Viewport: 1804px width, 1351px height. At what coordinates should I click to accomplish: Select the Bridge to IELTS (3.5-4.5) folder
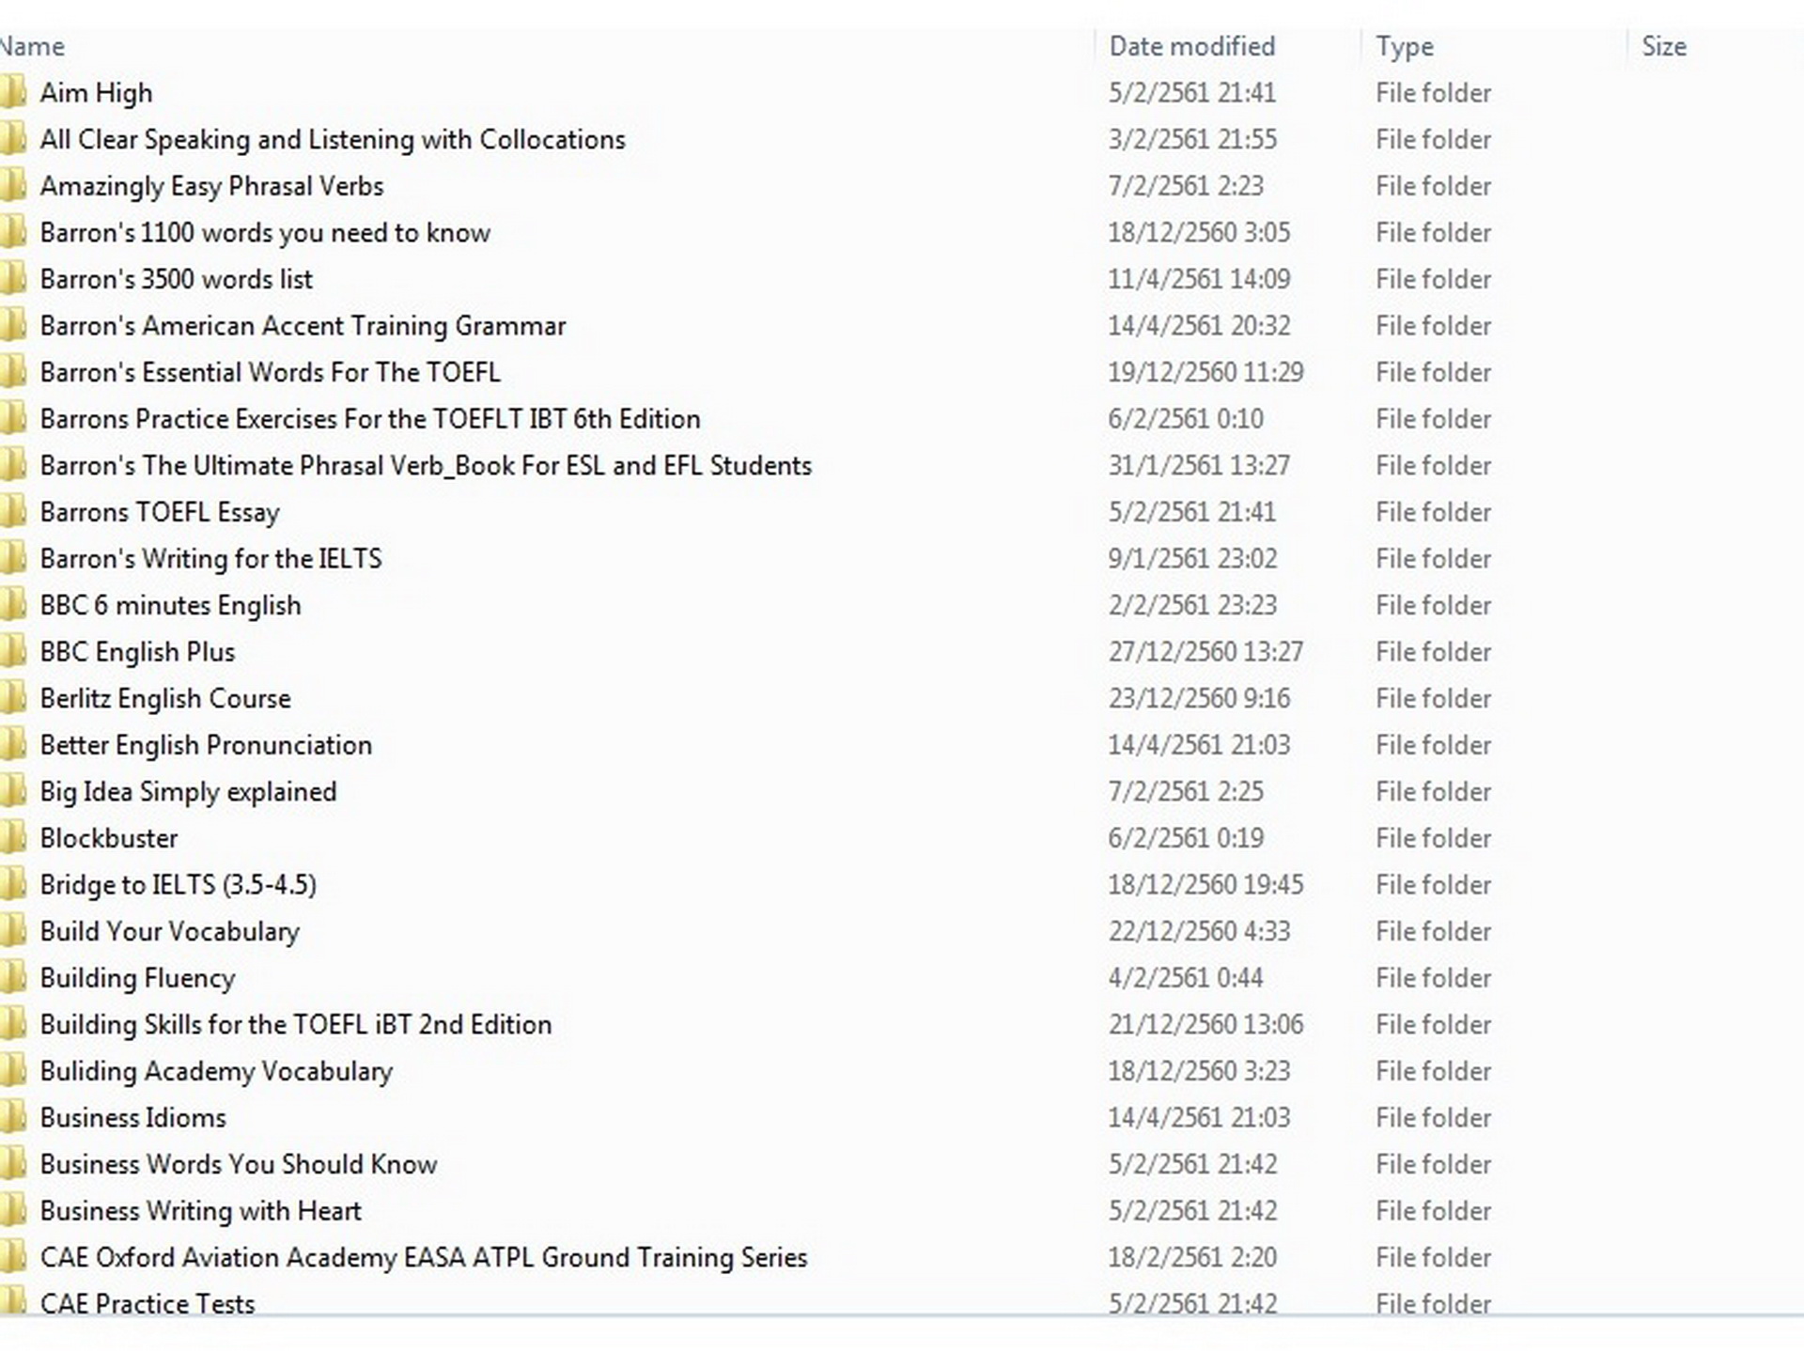click(178, 885)
